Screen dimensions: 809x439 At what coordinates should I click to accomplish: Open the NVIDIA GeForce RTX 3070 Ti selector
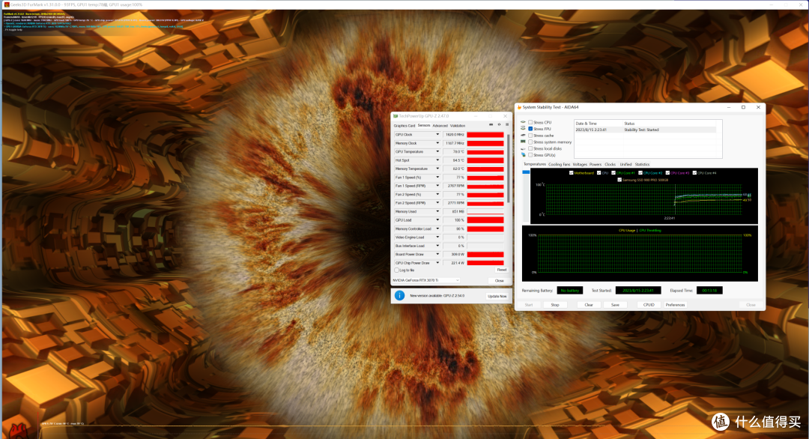point(425,281)
